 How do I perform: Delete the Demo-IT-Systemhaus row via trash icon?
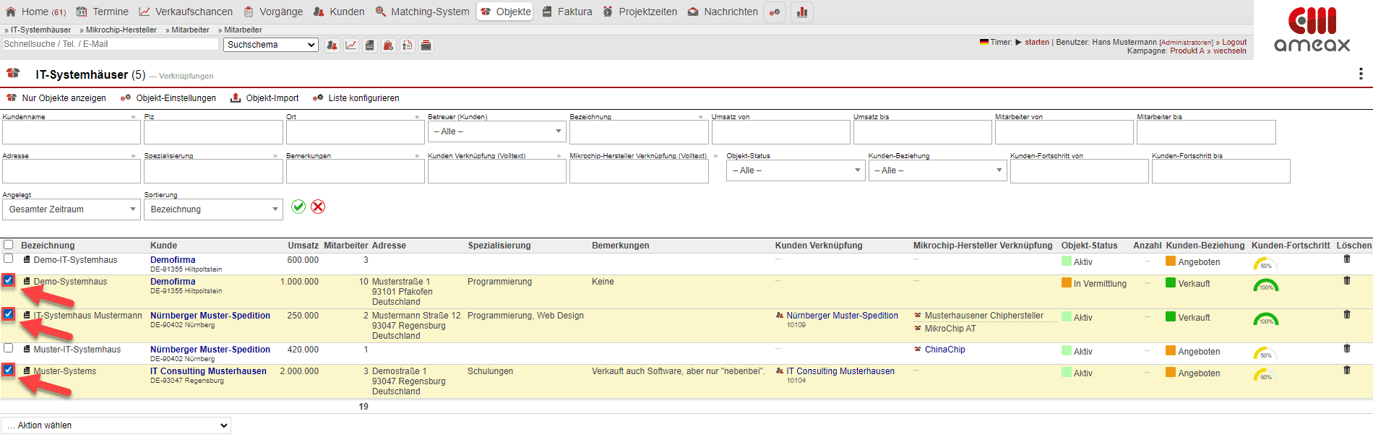click(1346, 259)
